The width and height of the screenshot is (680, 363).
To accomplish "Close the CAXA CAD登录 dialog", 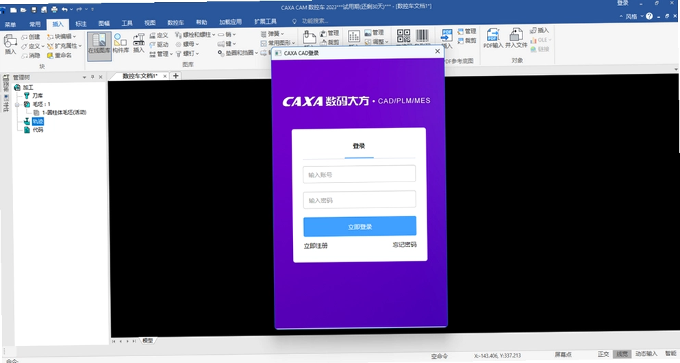I will (x=437, y=51).
